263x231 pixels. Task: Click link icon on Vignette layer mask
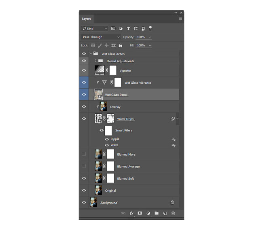(107, 70)
